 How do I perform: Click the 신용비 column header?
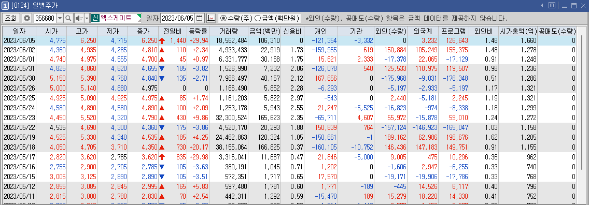(292, 31)
